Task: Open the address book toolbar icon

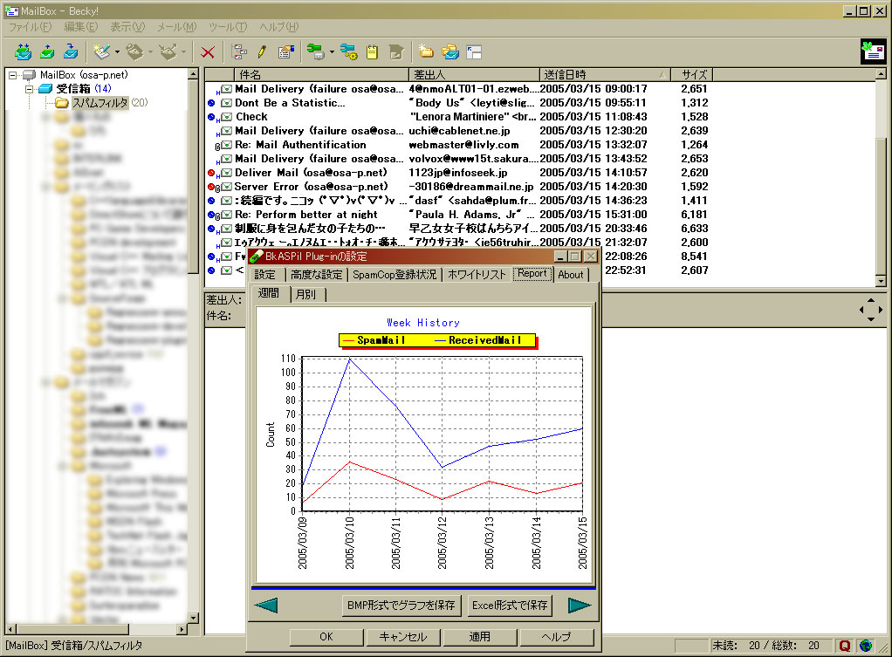Action: coord(285,51)
